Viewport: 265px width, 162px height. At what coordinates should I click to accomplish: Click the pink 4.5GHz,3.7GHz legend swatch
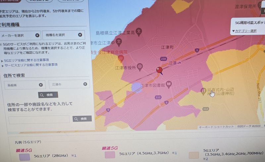[x=110, y=155]
